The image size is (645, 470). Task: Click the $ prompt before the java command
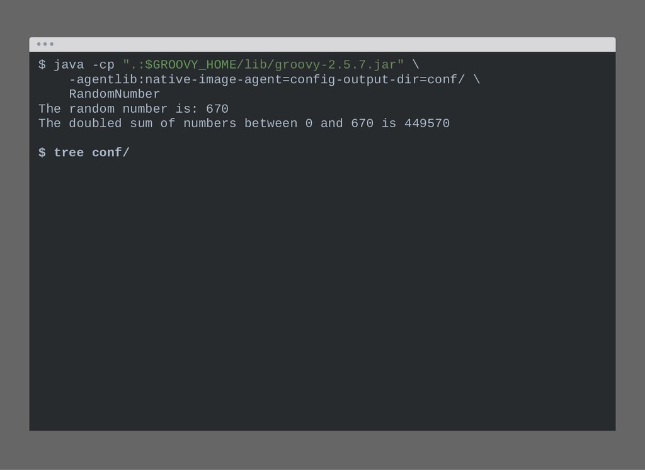tap(42, 65)
